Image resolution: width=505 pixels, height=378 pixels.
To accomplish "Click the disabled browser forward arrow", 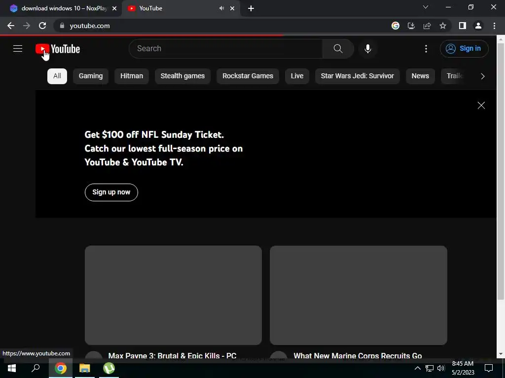I will (27, 26).
